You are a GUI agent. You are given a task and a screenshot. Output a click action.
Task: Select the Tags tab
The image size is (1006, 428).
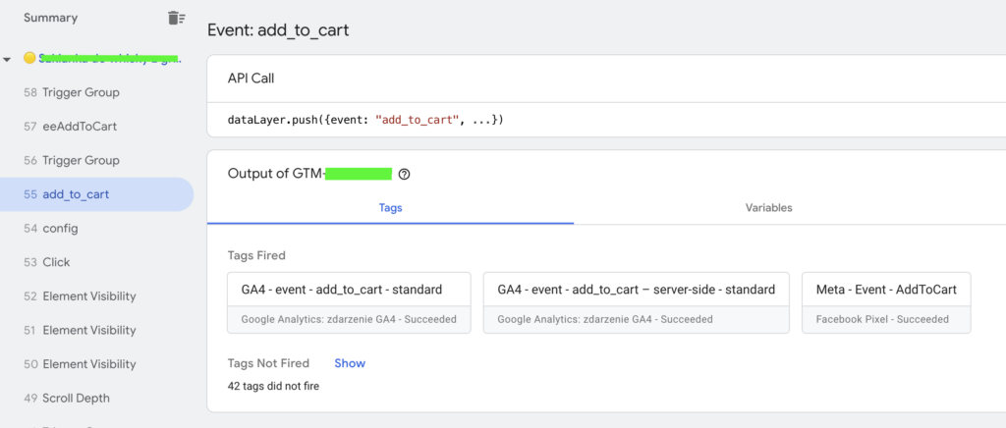[390, 207]
